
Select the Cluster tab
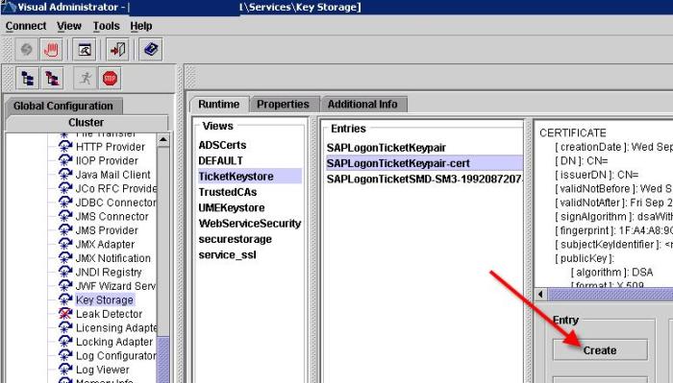click(87, 123)
